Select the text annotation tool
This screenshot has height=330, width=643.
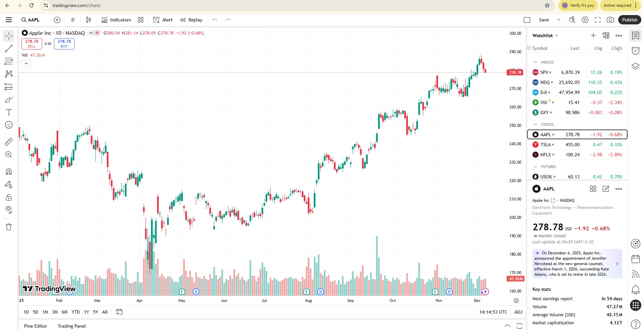tap(9, 112)
